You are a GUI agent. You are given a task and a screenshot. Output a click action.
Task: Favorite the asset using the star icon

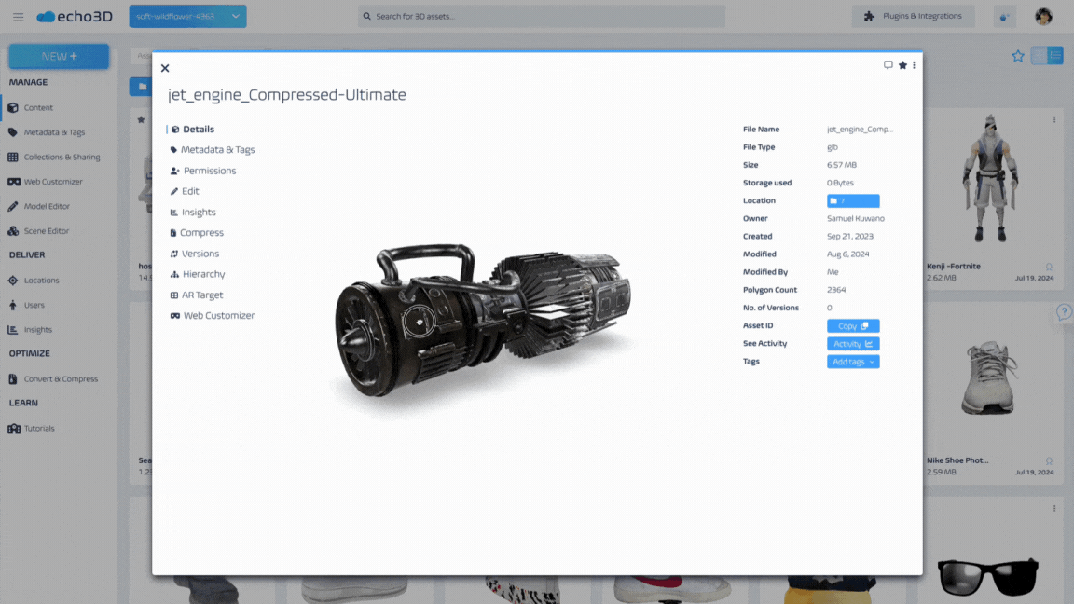pyautogui.click(x=902, y=65)
